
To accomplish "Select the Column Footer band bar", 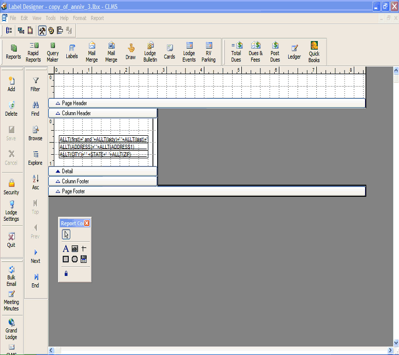I will pos(103,181).
